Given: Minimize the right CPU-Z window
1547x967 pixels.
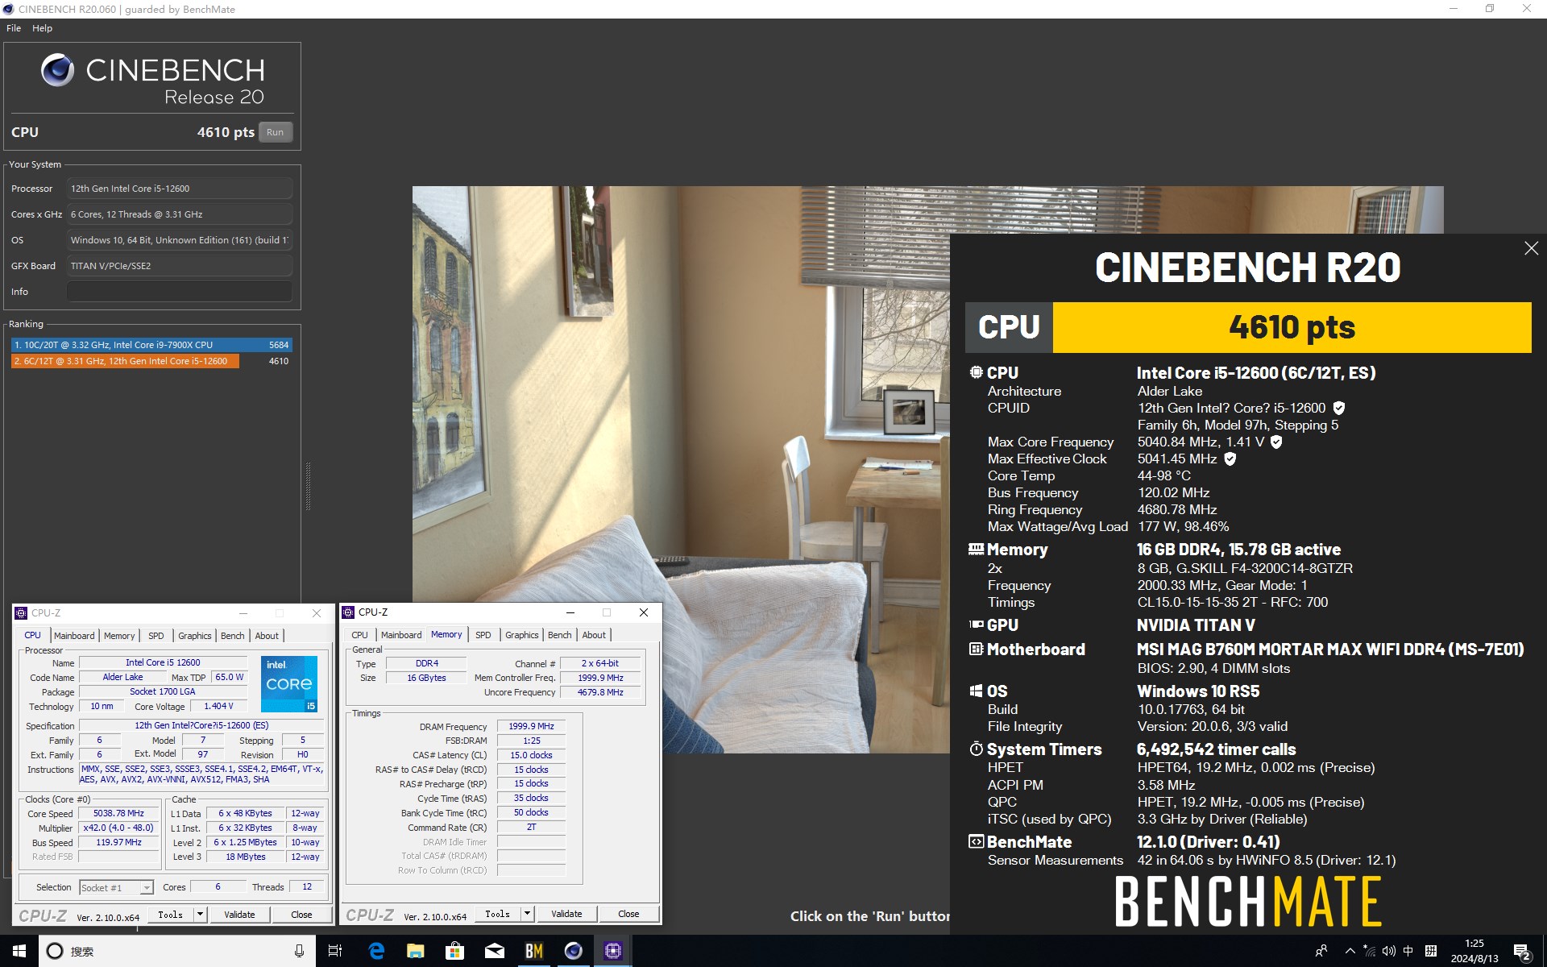Looking at the screenshot, I should (x=570, y=612).
